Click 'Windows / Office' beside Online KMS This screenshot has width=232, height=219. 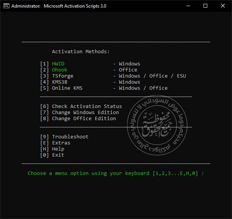pos(143,88)
